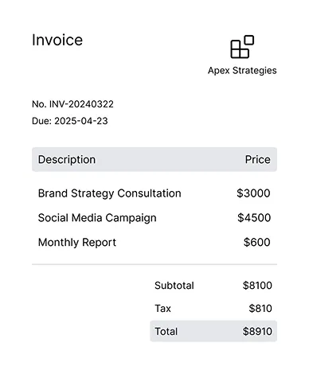Click the Tax label

162,309
